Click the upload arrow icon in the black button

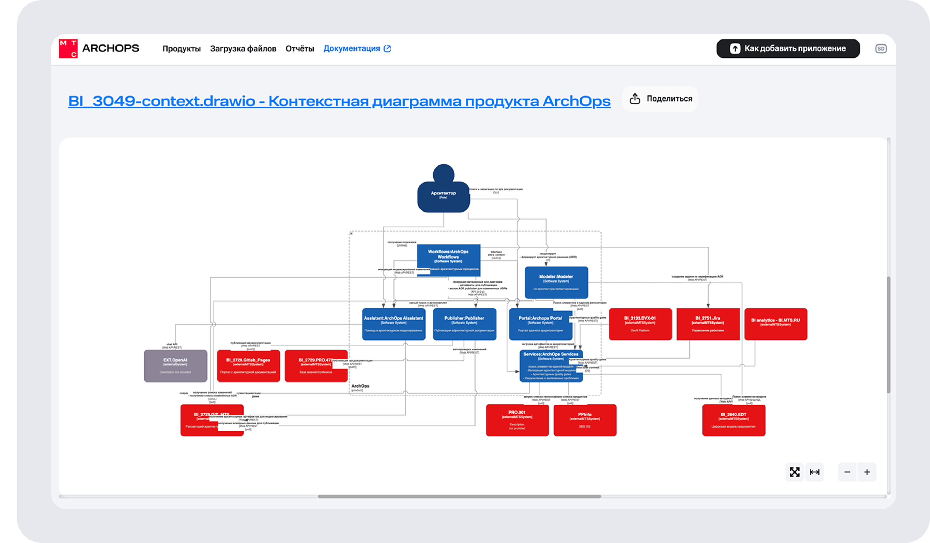tap(735, 48)
